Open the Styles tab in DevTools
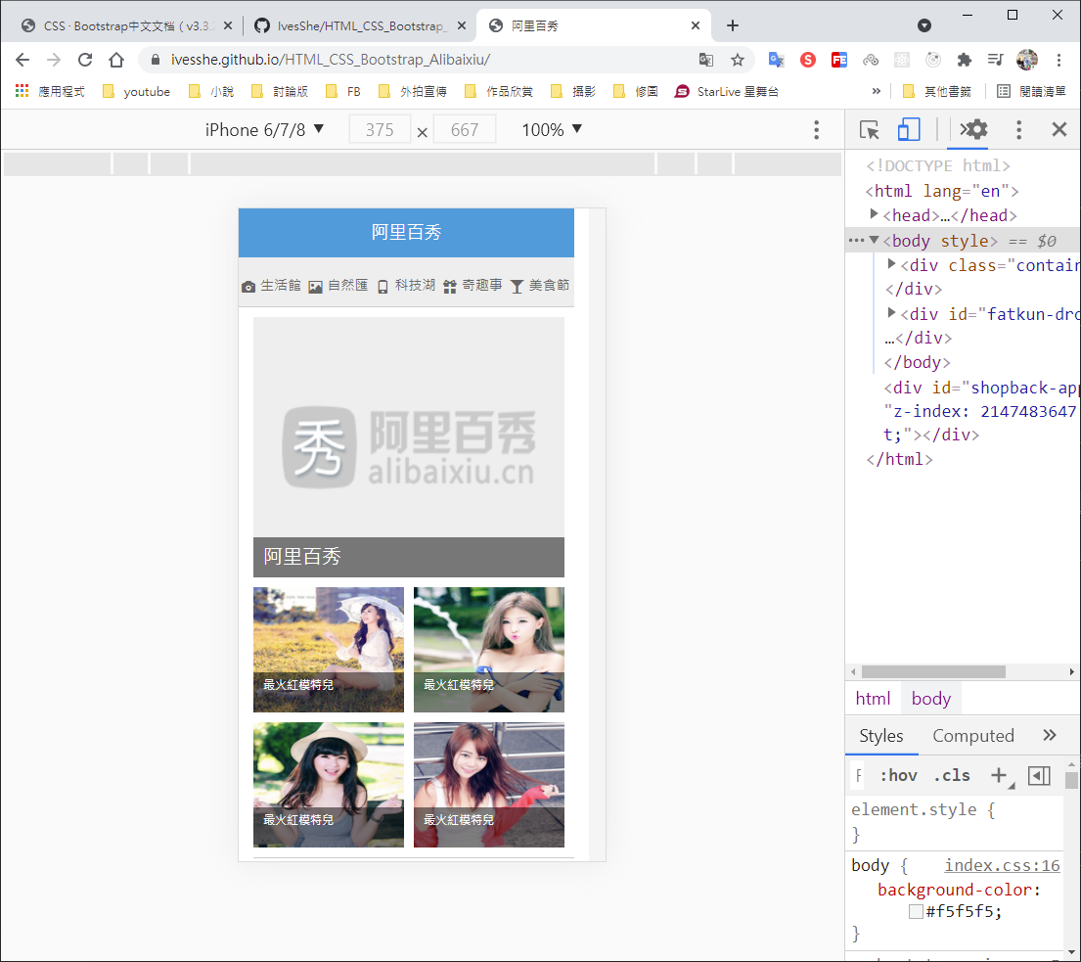 pyautogui.click(x=881, y=736)
